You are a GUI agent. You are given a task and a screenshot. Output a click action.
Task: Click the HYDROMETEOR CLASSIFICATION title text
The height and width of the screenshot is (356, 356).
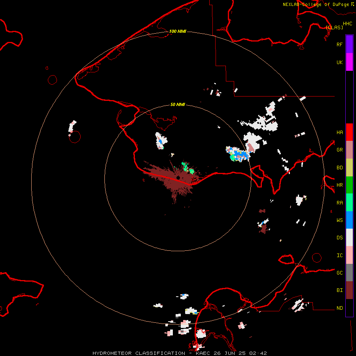pos(139,353)
